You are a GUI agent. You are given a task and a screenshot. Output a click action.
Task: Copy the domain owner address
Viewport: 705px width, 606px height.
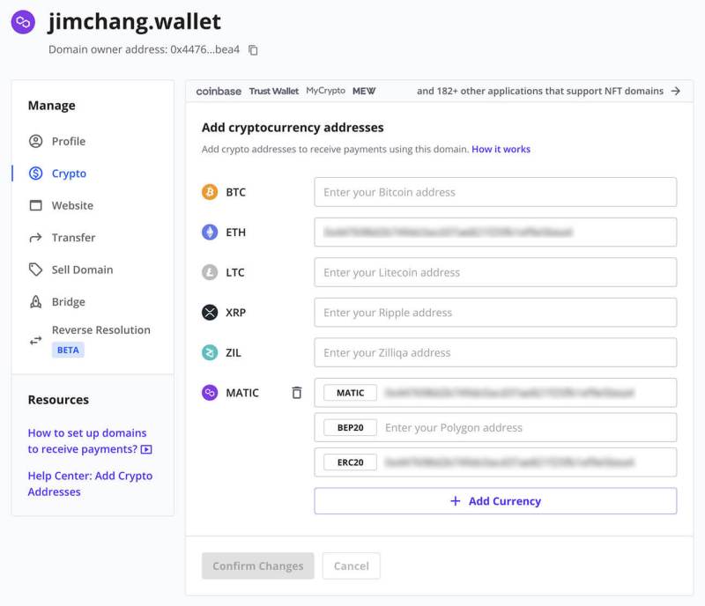tap(253, 50)
